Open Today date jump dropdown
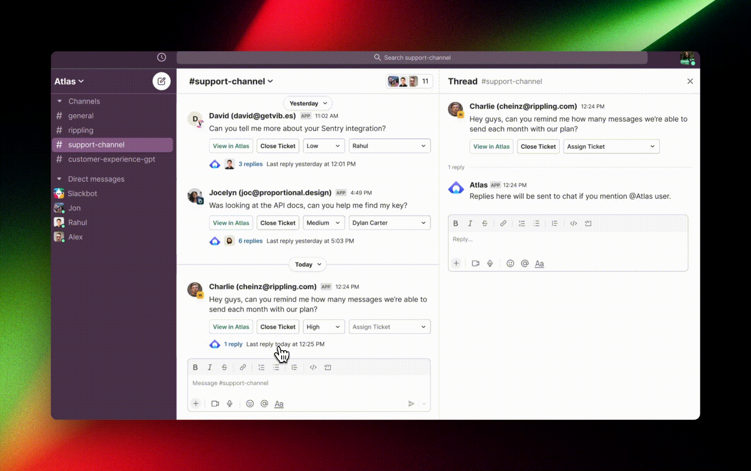The height and width of the screenshot is (471, 751). tap(308, 265)
